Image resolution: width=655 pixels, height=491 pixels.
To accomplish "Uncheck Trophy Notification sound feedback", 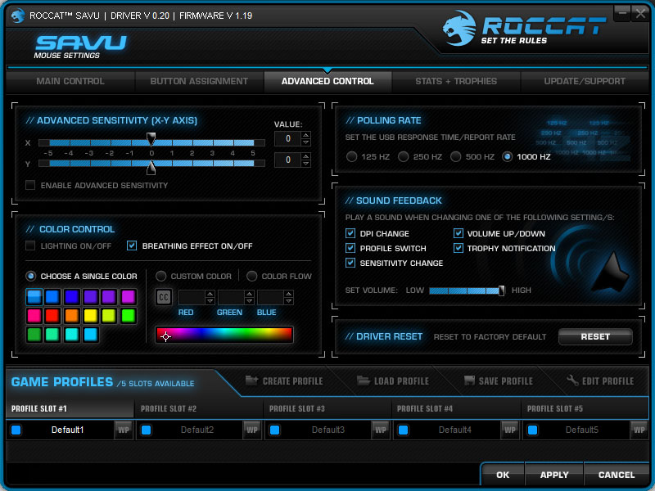I will click(458, 248).
